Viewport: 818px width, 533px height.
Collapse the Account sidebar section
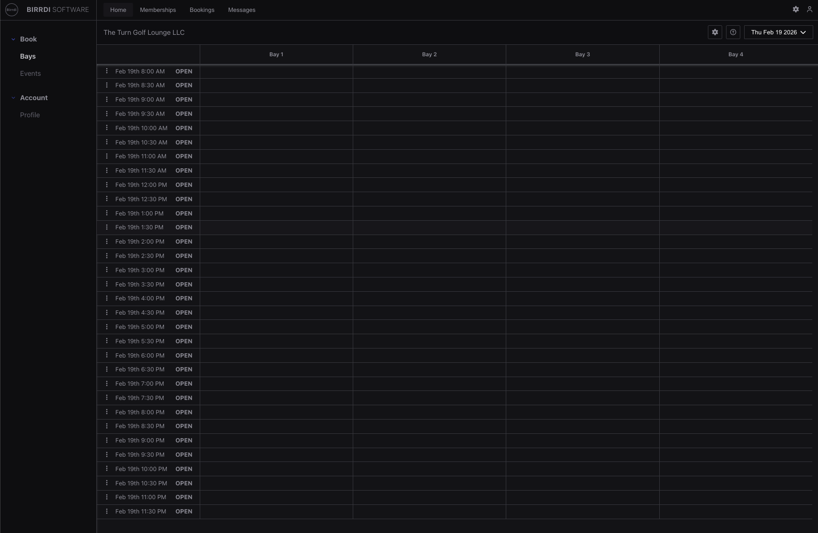[x=13, y=98]
